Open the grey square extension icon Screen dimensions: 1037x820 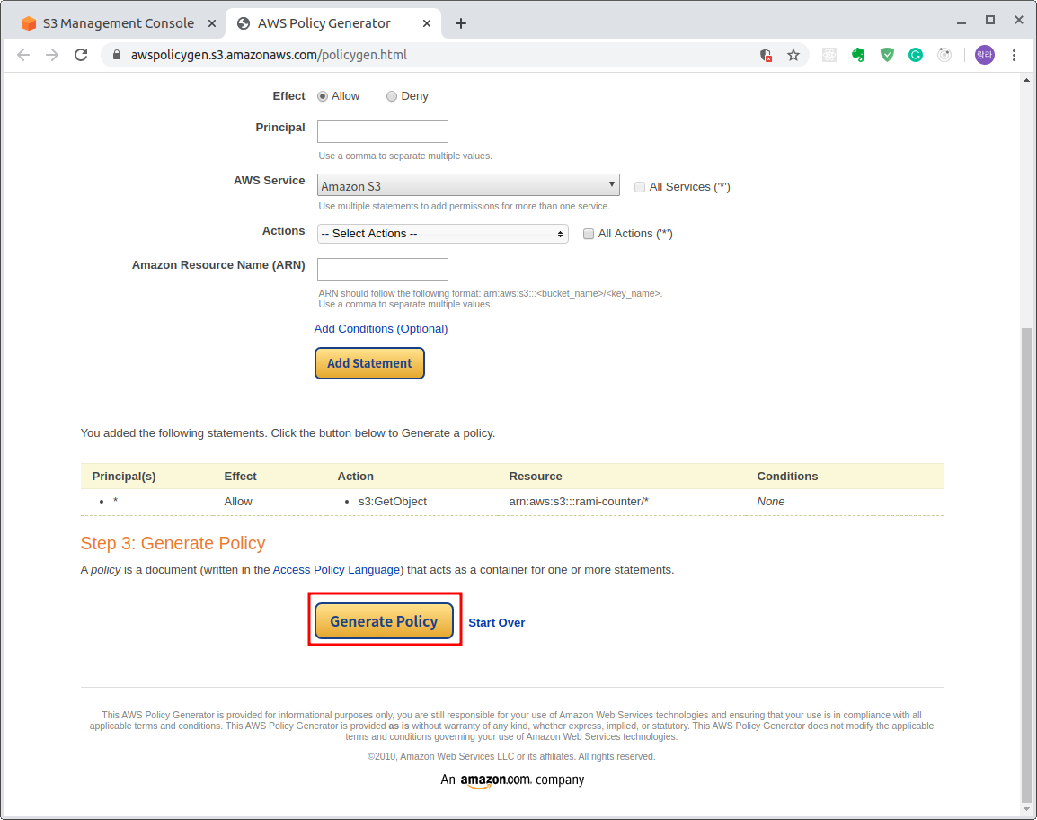point(829,55)
